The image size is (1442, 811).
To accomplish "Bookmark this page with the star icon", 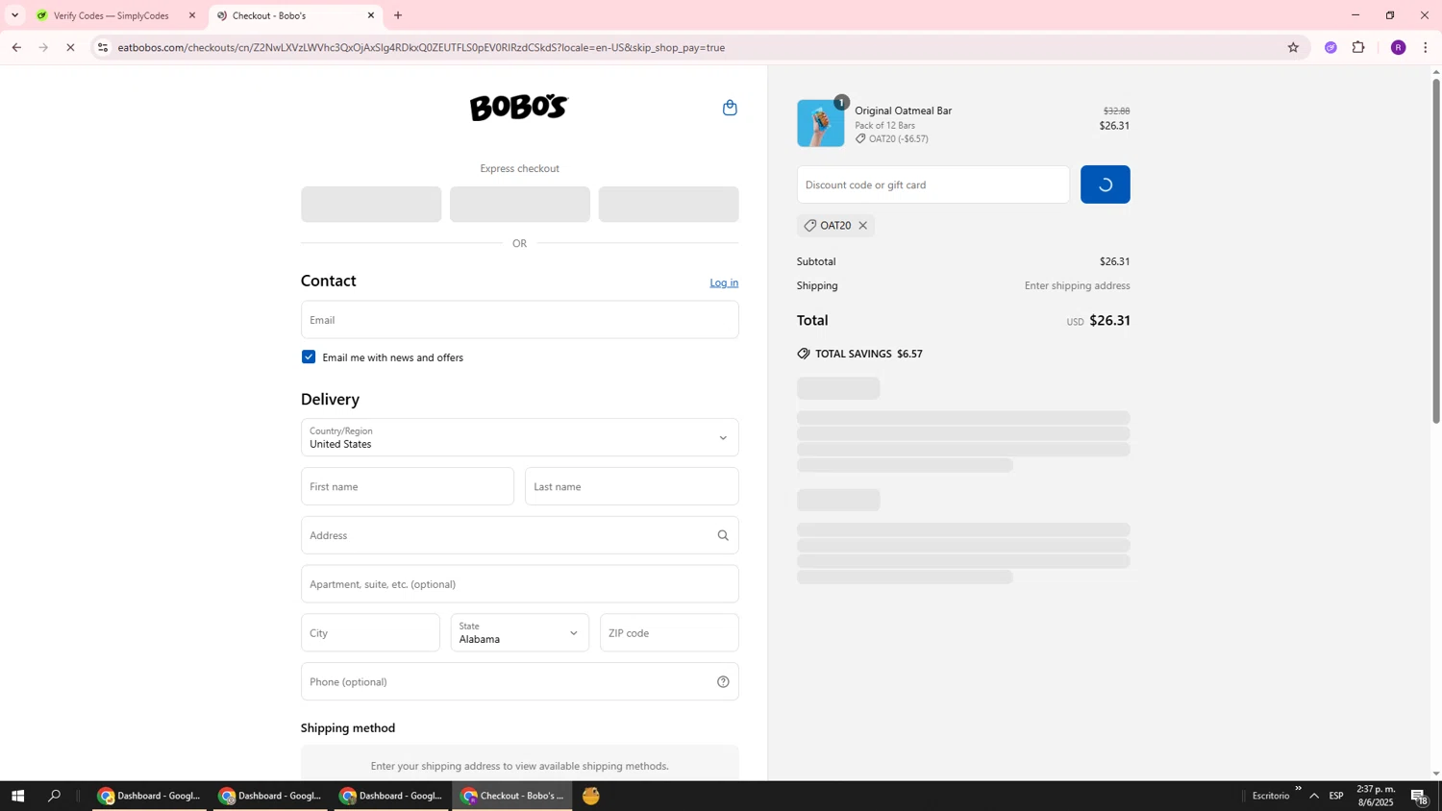I will [1293, 47].
